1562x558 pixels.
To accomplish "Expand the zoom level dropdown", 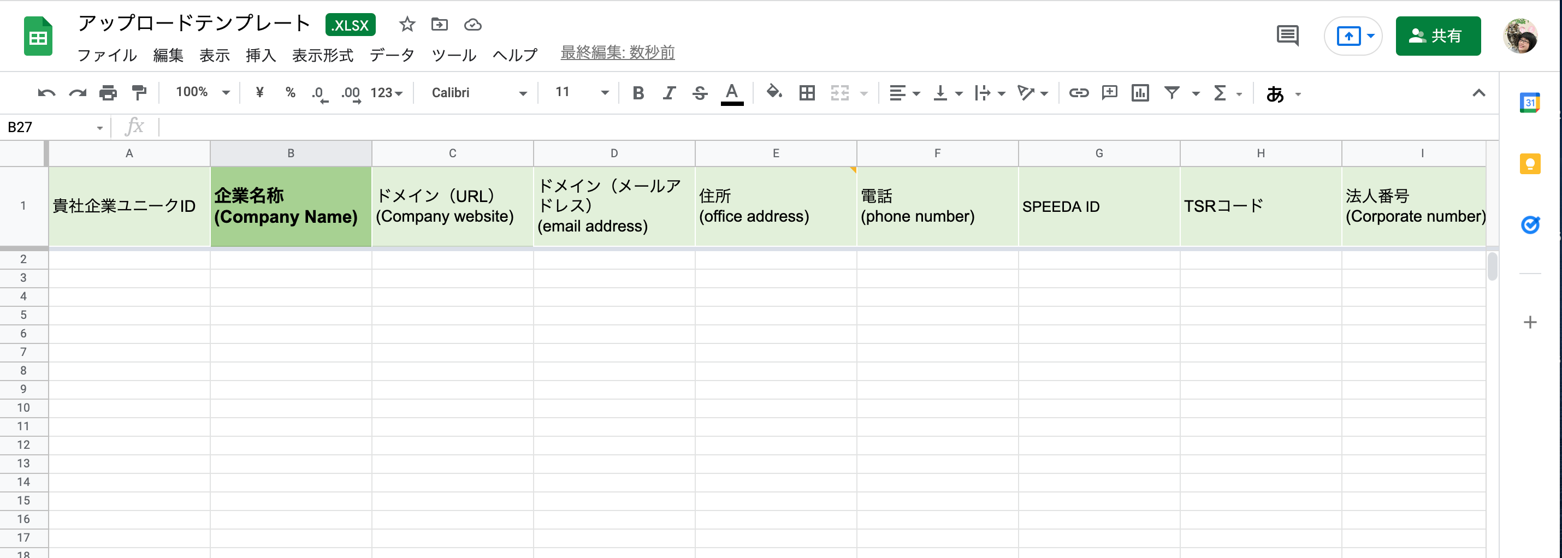I will click(x=227, y=93).
